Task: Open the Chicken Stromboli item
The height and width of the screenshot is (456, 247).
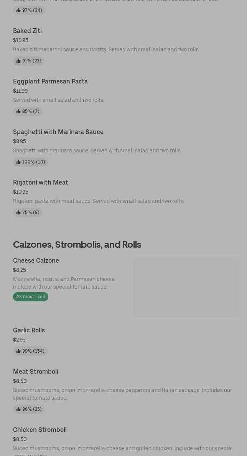Action: point(40,430)
